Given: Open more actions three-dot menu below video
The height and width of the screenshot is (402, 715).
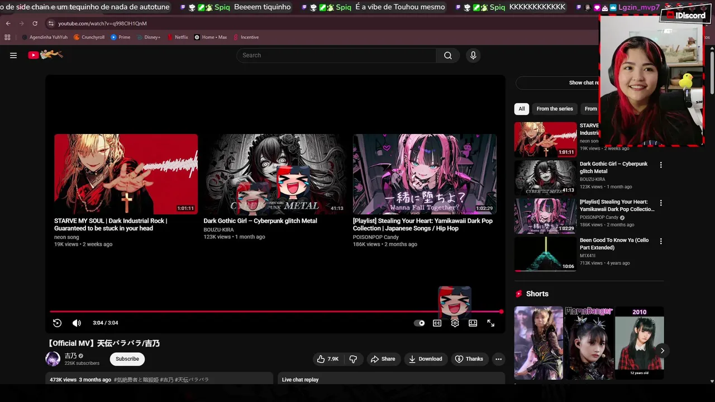Looking at the screenshot, I should (498, 359).
